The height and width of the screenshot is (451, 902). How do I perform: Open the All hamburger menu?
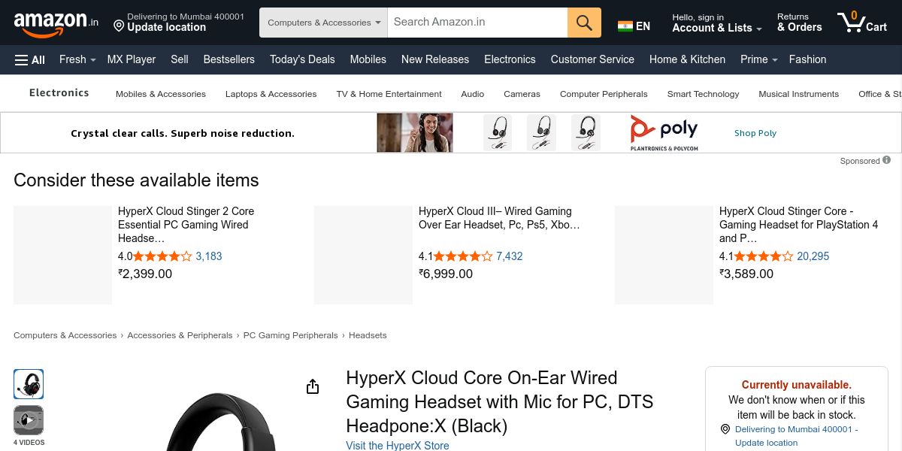[30, 59]
